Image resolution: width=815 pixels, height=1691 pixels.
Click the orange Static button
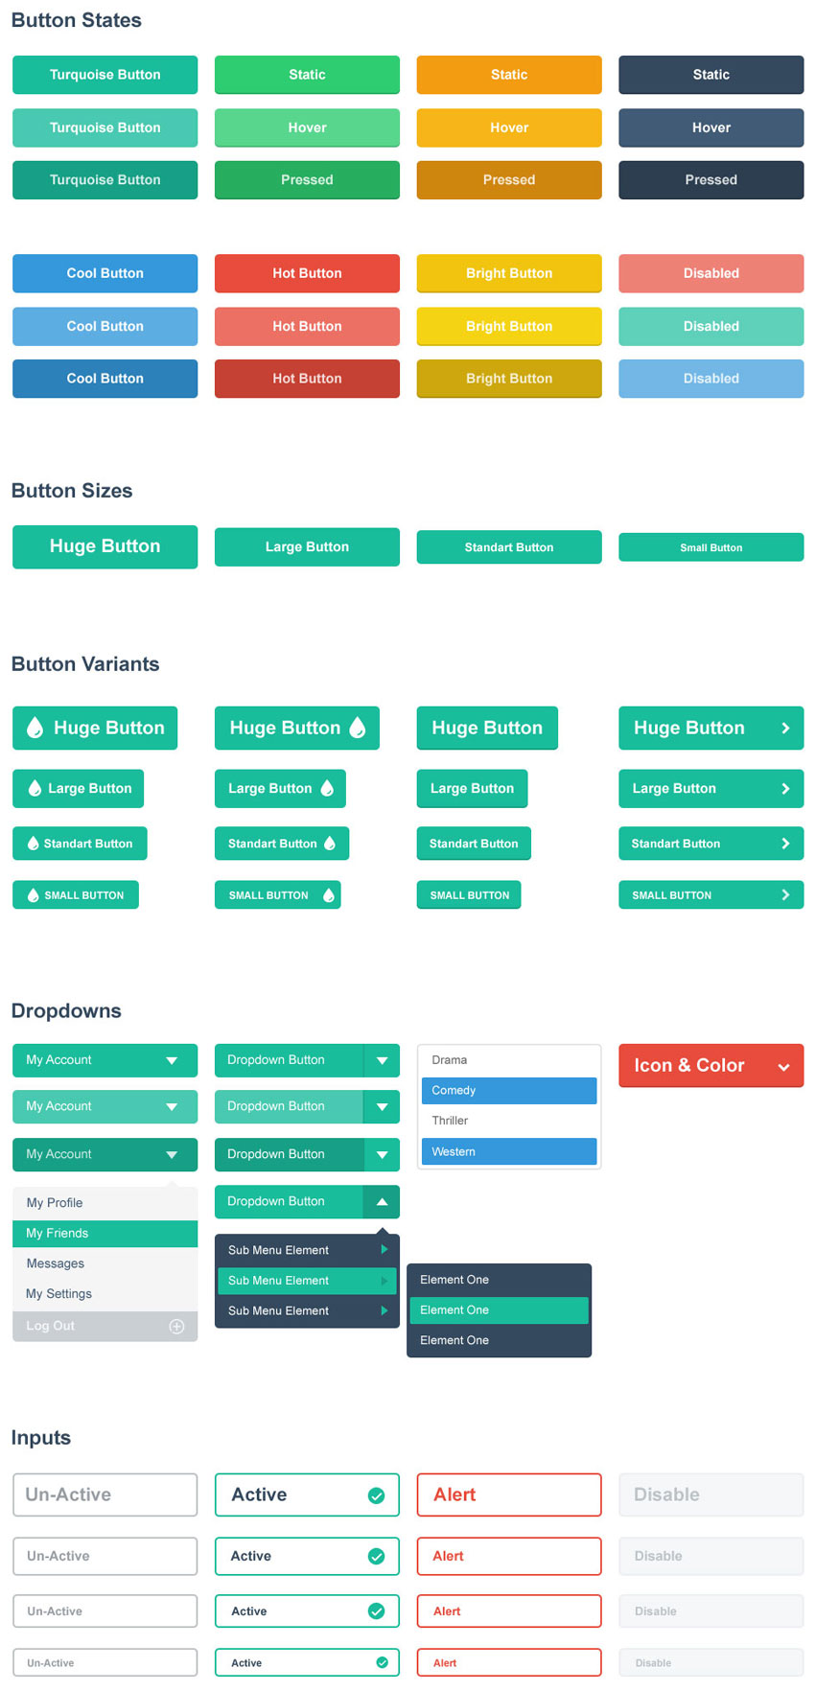pos(509,75)
